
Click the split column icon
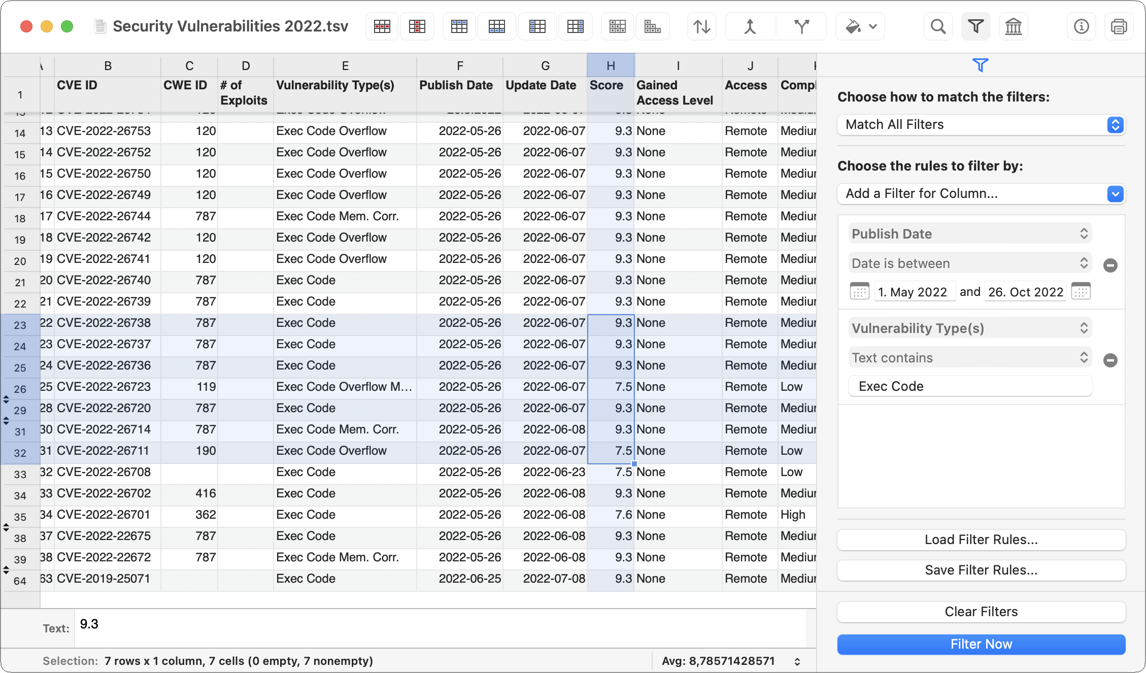tap(801, 26)
